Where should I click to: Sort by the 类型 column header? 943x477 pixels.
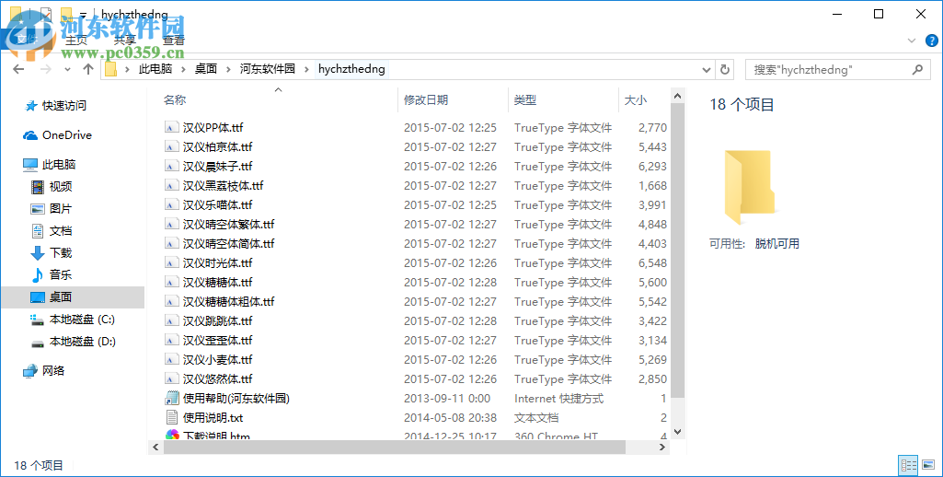525,100
